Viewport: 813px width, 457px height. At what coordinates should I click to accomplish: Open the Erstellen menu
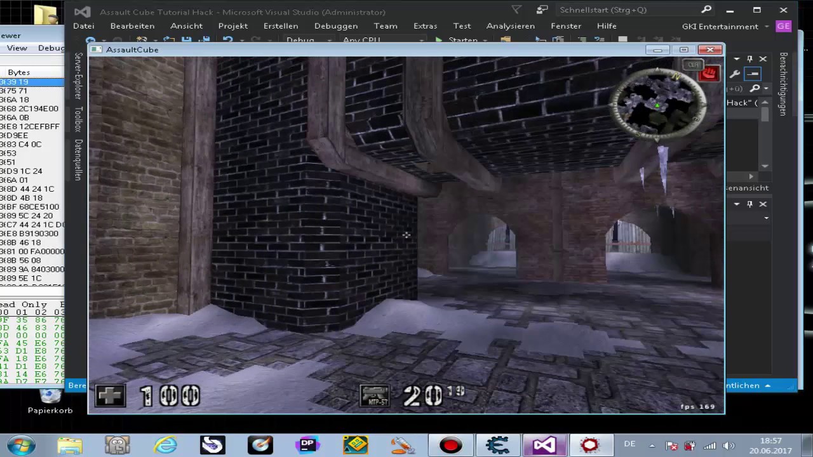tap(280, 26)
